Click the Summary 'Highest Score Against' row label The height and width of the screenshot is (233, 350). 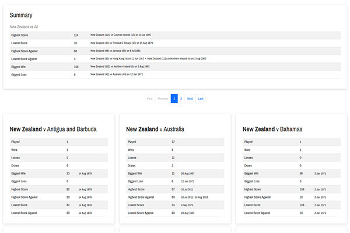coord(24,51)
